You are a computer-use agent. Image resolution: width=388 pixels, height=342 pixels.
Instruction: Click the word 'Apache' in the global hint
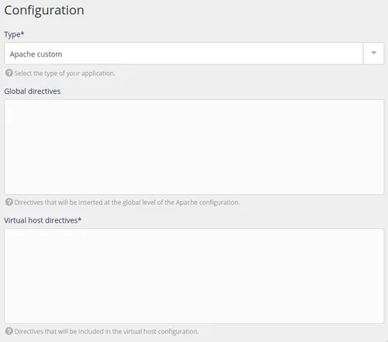click(x=186, y=202)
